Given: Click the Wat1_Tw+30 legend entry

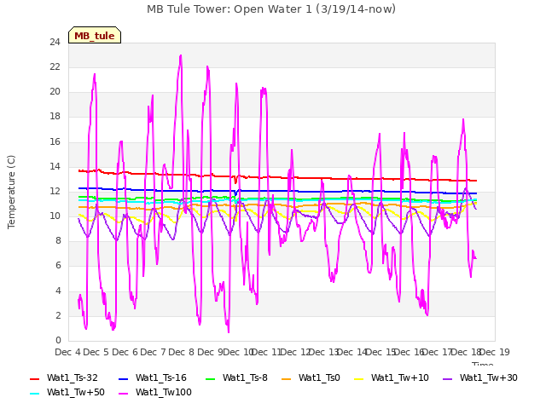Looking at the screenshot, I should (x=479, y=377).
